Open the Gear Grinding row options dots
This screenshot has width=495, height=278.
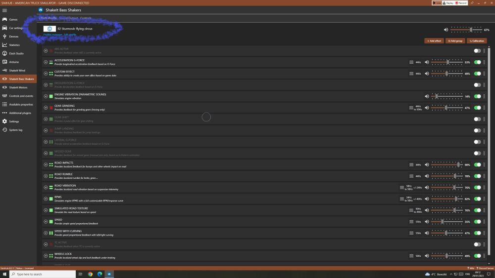pyautogui.click(x=484, y=108)
